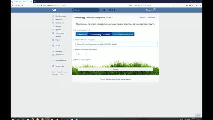Check Только члены группы checkbox
Image resolution: width=213 pixels, height=120 pixels.
tap(74, 60)
